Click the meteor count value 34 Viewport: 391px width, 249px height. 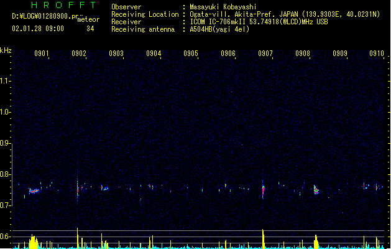pos(90,29)
